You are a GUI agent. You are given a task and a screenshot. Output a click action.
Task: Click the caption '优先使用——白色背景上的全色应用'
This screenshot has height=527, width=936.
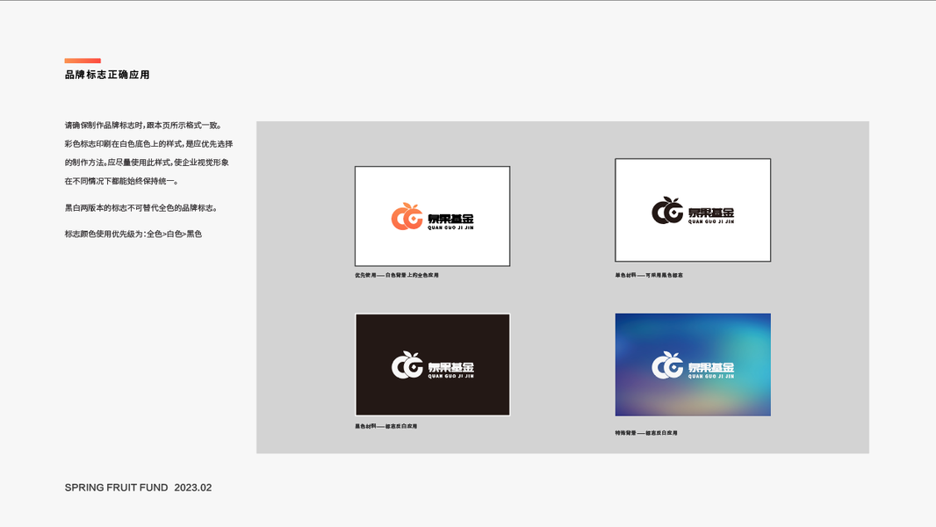pyautogui.click(x=396, y=275)
